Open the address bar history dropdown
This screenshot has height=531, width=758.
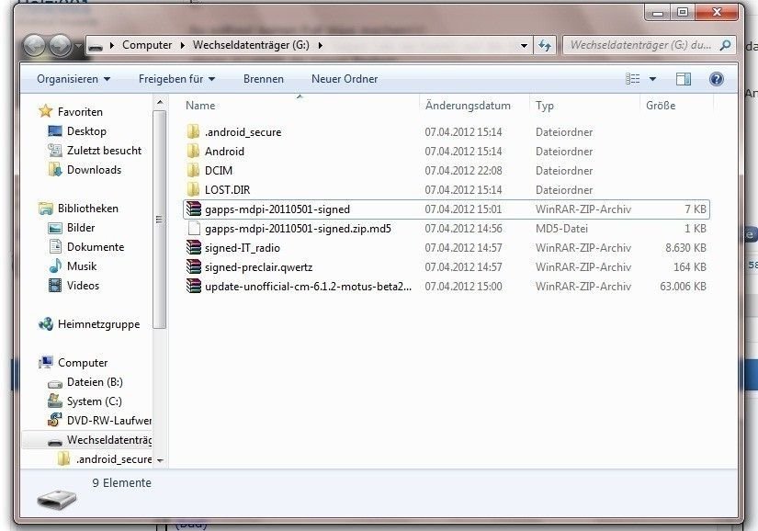click(x=524, y=46)
